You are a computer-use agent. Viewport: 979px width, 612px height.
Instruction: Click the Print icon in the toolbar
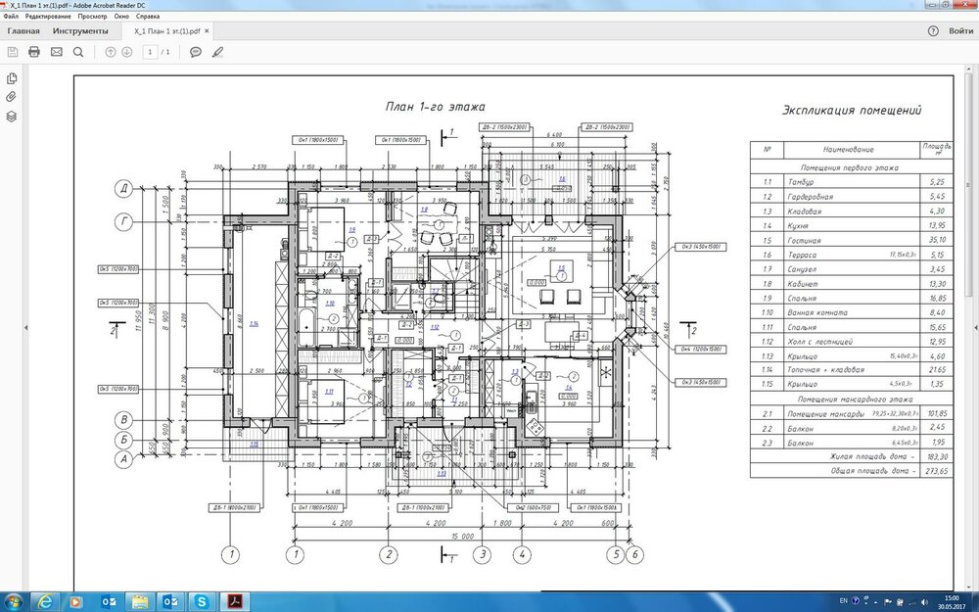tap(33, 52)
